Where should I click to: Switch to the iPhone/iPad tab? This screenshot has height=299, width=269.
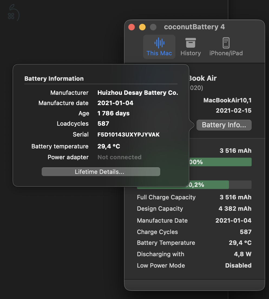coord(226,47)
